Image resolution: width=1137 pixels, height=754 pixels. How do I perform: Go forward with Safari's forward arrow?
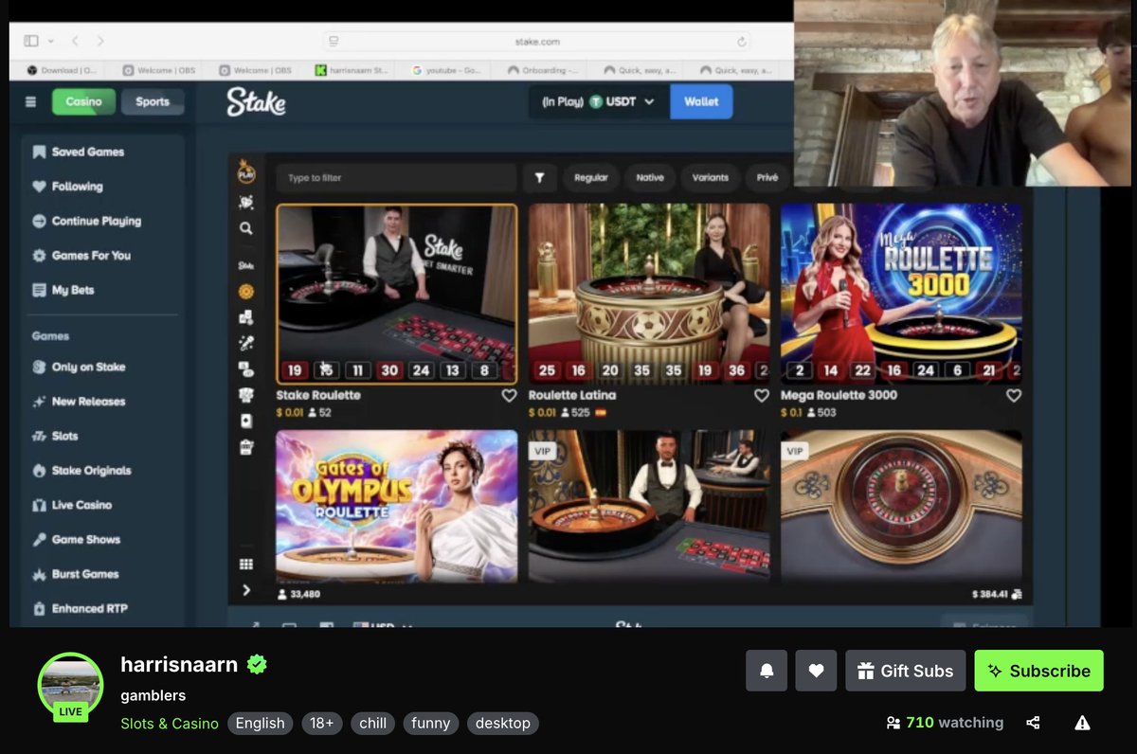[x=100, y=41]
